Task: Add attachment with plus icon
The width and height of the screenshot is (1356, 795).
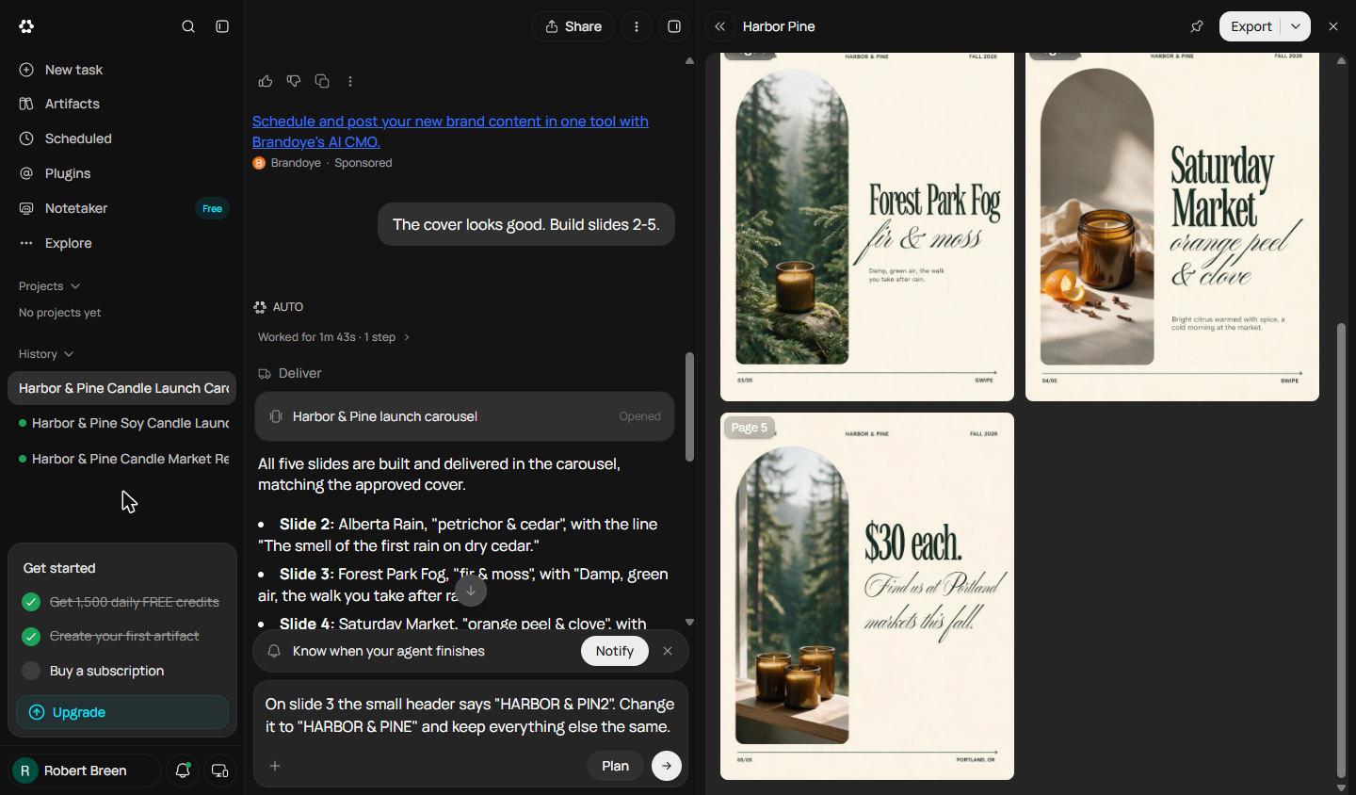Action: click(275, 766)
